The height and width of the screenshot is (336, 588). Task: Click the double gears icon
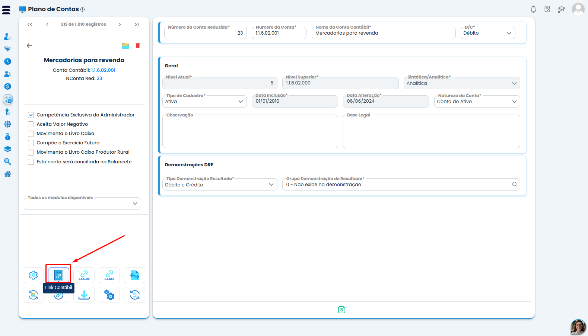click(x=109, y=295)
